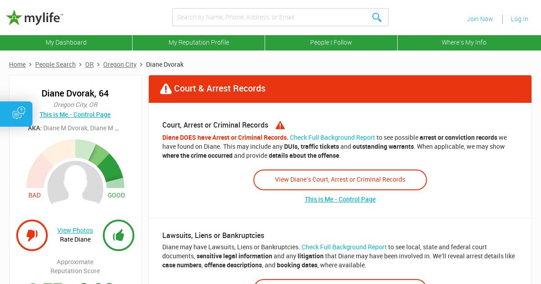The height and width of the screenshot is (284, 541).
Task: Open the OR breadcrumb link
Action: tap(89, 64)
